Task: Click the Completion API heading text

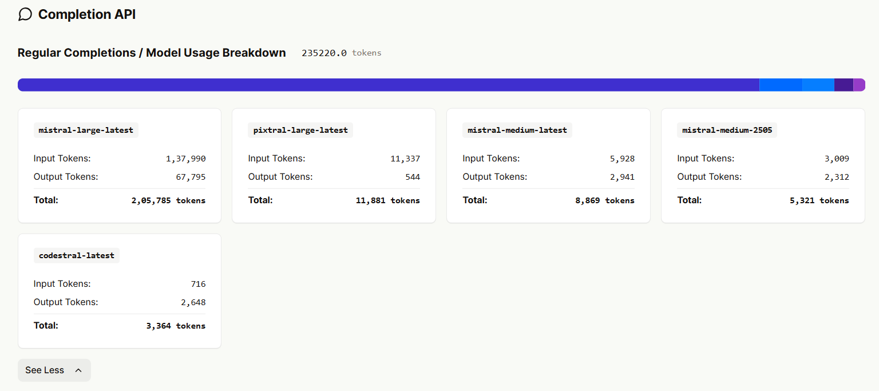Action: [x=87, y=14]
